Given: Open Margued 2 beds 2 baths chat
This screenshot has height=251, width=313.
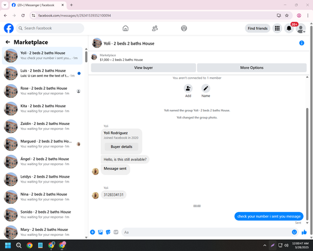Looking at the screenshot, I should 43,144.
